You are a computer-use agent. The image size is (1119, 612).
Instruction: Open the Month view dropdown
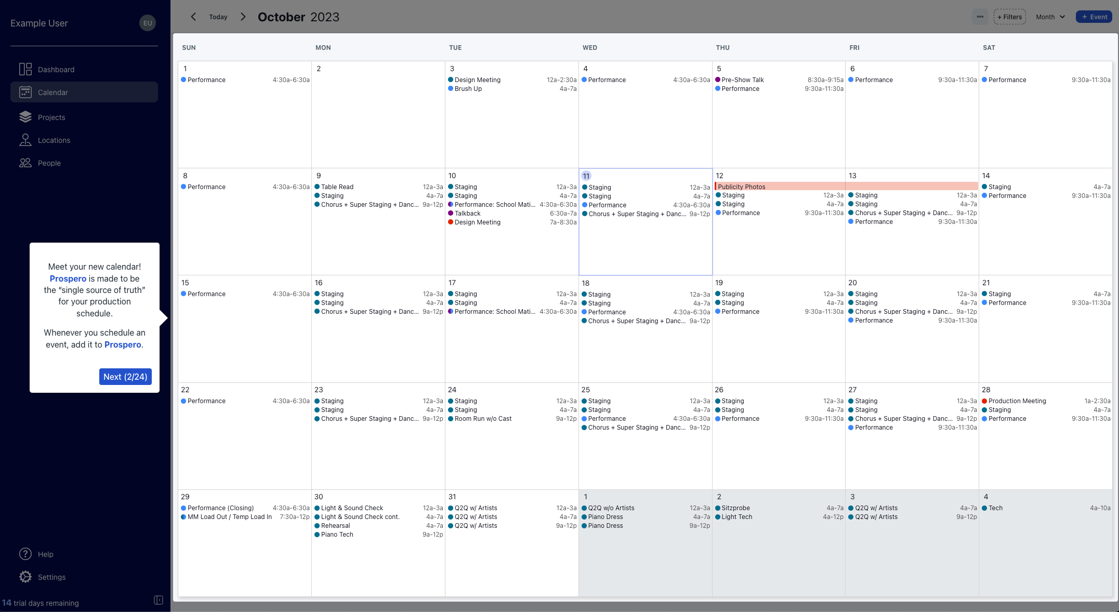pyautogui.click(x=1050, y=17)
